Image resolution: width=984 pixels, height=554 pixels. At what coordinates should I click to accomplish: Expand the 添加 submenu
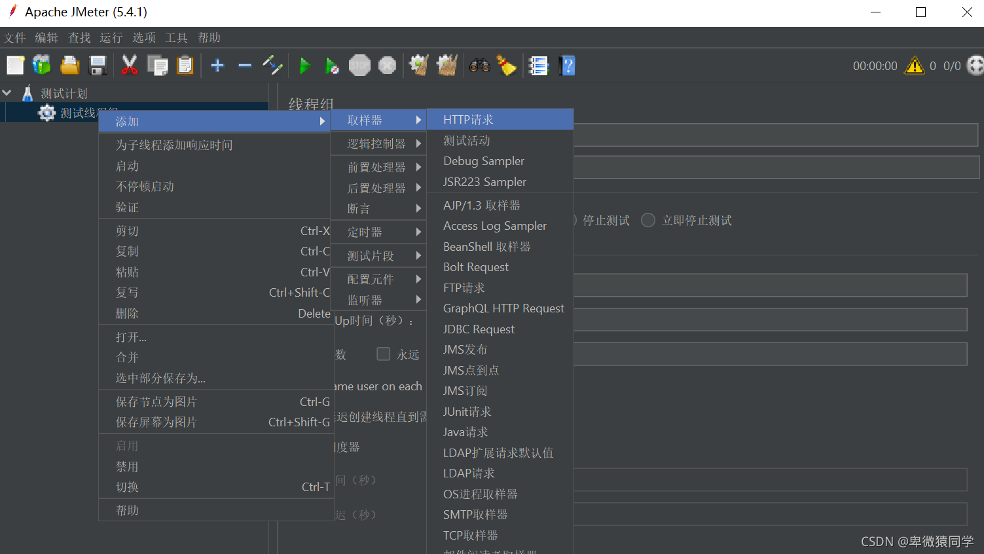(214, 121)
